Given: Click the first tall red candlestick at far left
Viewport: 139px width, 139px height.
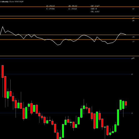Looking at the screenshot, I should pyautogui.click(x=3, y=71).
